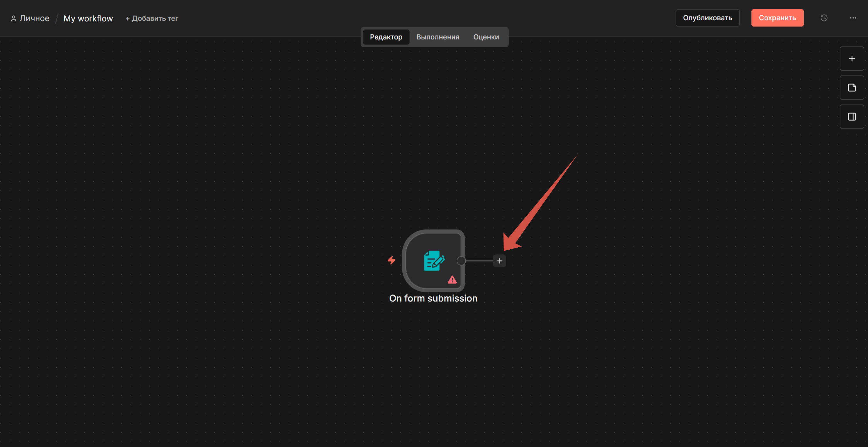Viewport: 868px width, 447px height.
Task: Click the person icon beside Личное
Action: pyautogui.click(x=13, y=19)
